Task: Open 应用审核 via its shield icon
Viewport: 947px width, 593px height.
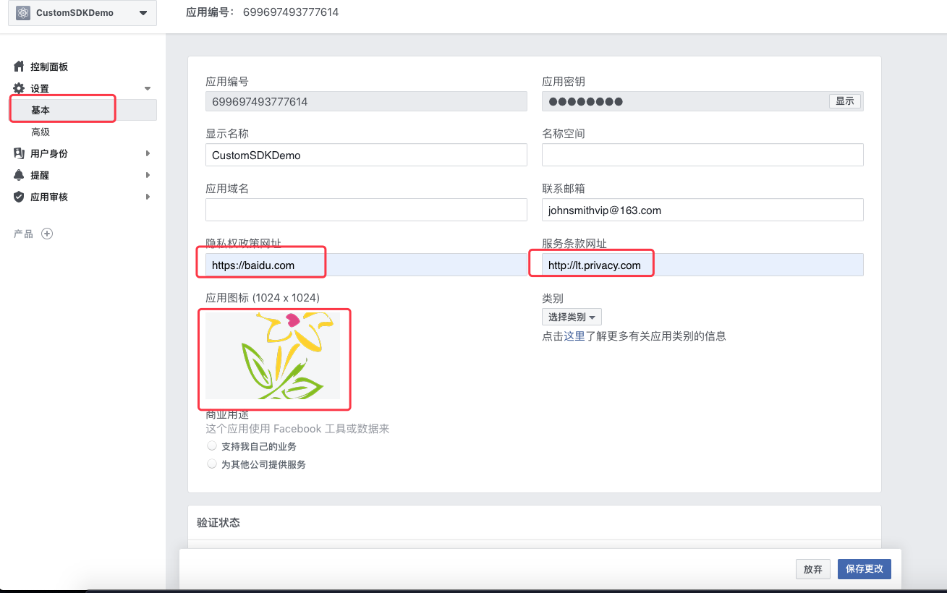Action: [x=17, y=197]
